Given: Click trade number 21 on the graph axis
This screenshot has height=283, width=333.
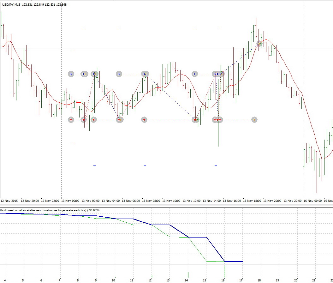Looking at the screenshot, I should (314, 280).
